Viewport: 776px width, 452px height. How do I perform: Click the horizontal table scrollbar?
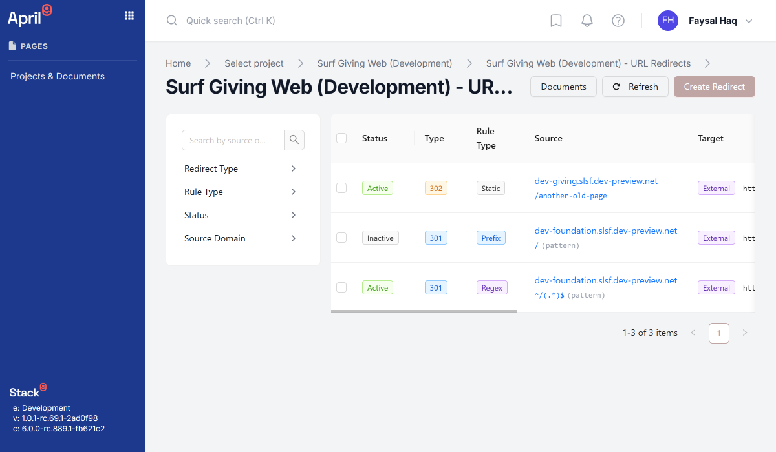424,311
